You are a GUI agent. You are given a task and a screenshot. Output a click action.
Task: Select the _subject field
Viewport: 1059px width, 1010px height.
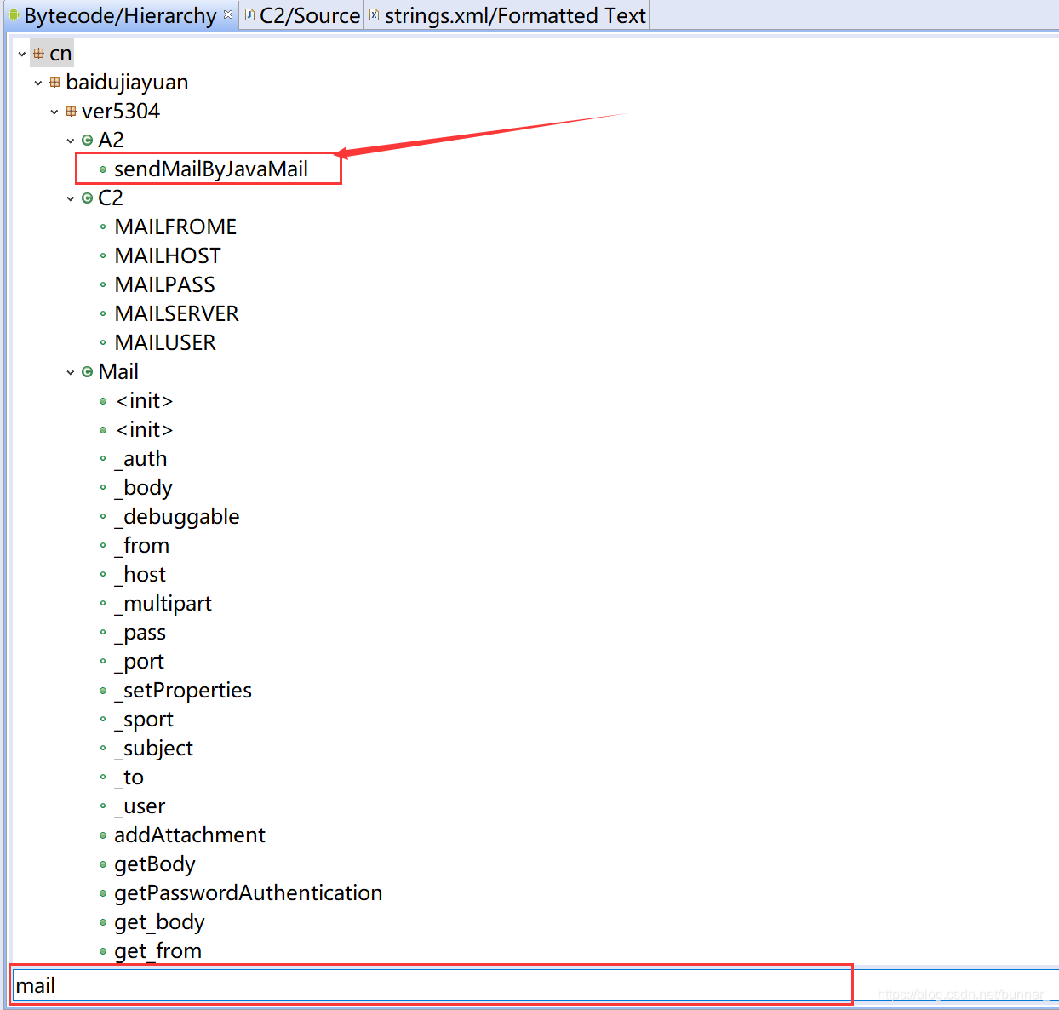[153, 748]
